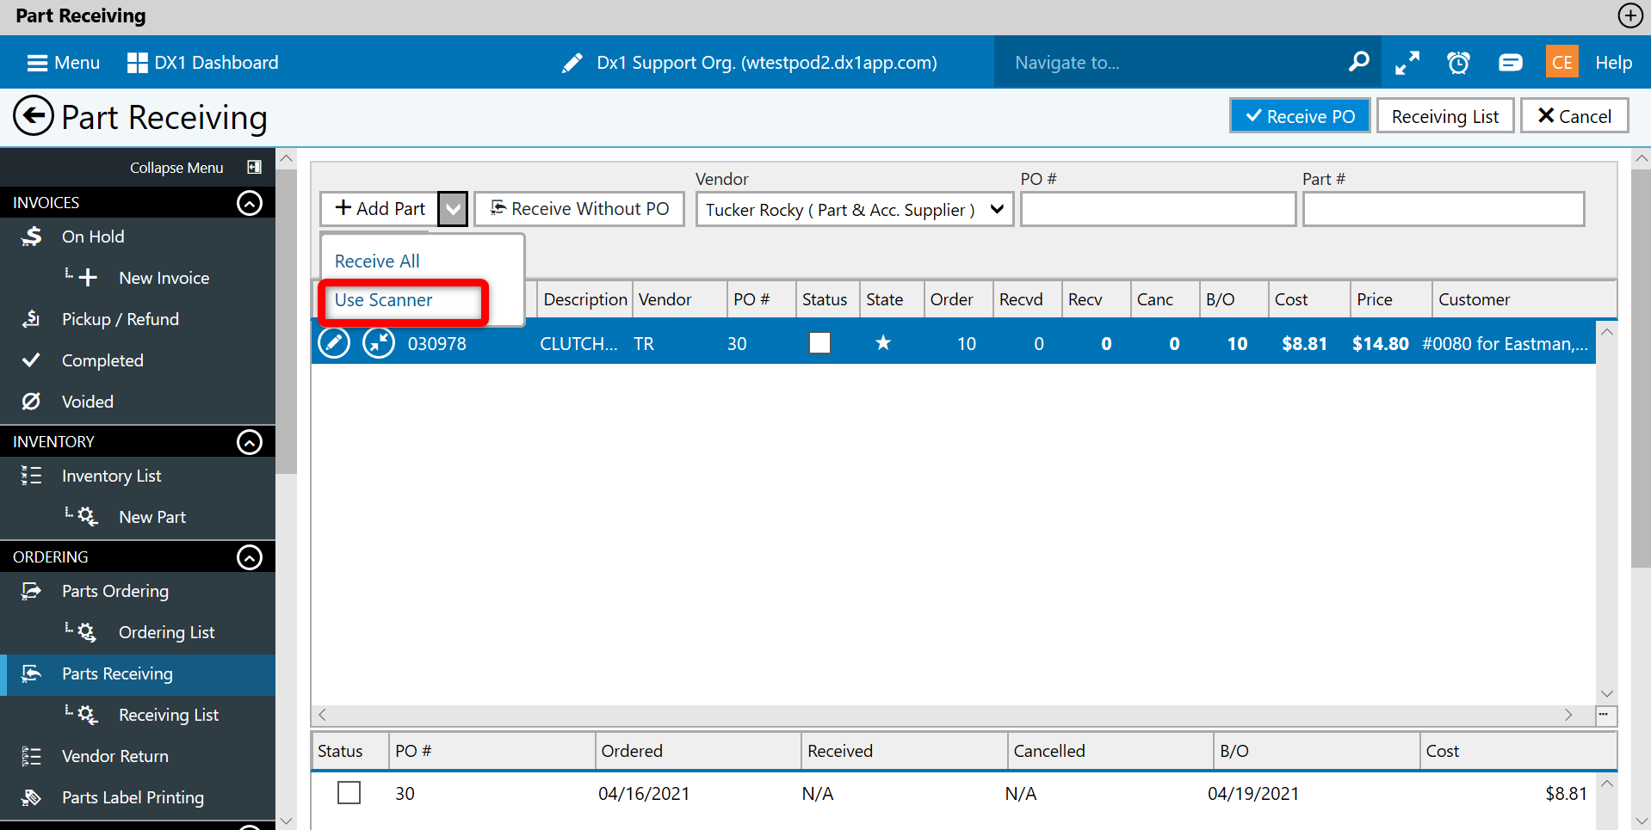Click the sidebar vertical scrollbar thumb
The width and height of the screenshot is (1651, 830).
287,320
